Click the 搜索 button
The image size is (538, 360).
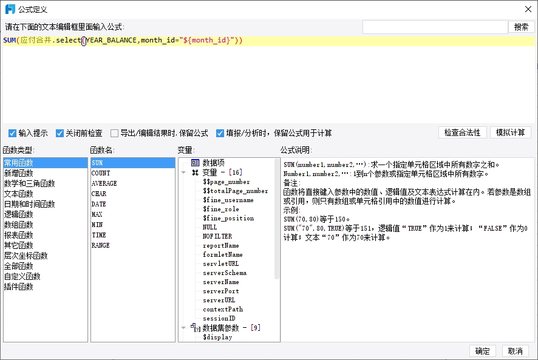521,27
